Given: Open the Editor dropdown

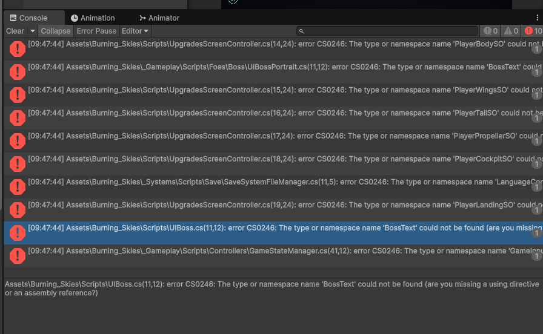Looking at the screenshot, I should click(x=135, y=31).
